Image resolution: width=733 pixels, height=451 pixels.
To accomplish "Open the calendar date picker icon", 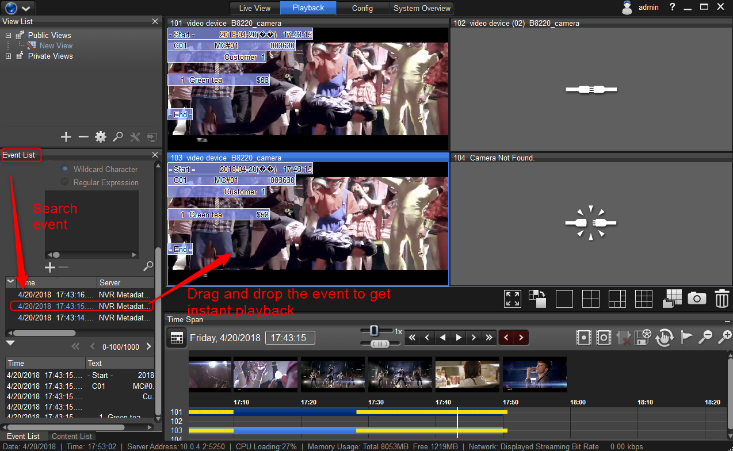I will 176,338.
